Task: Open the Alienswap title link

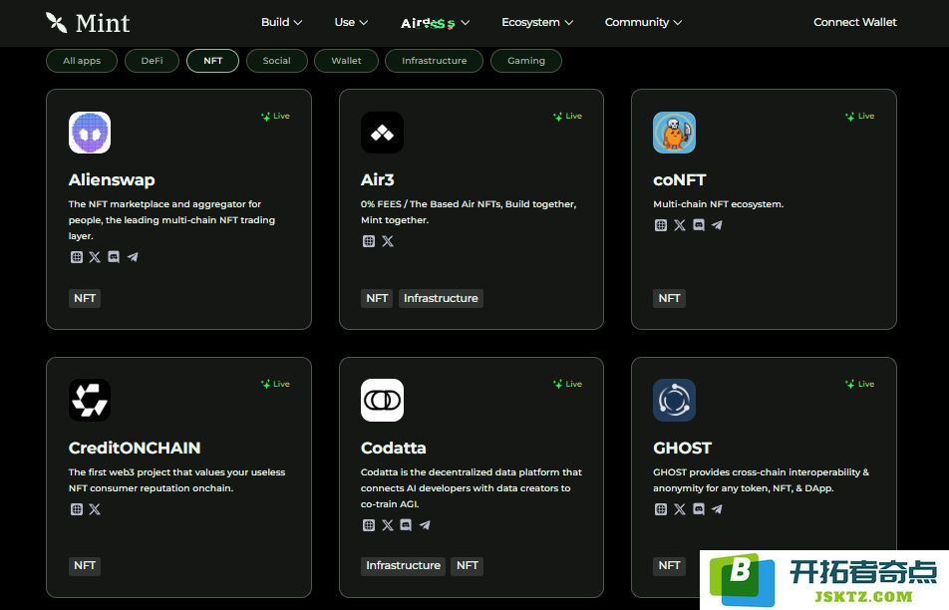Action: (112, 179)
